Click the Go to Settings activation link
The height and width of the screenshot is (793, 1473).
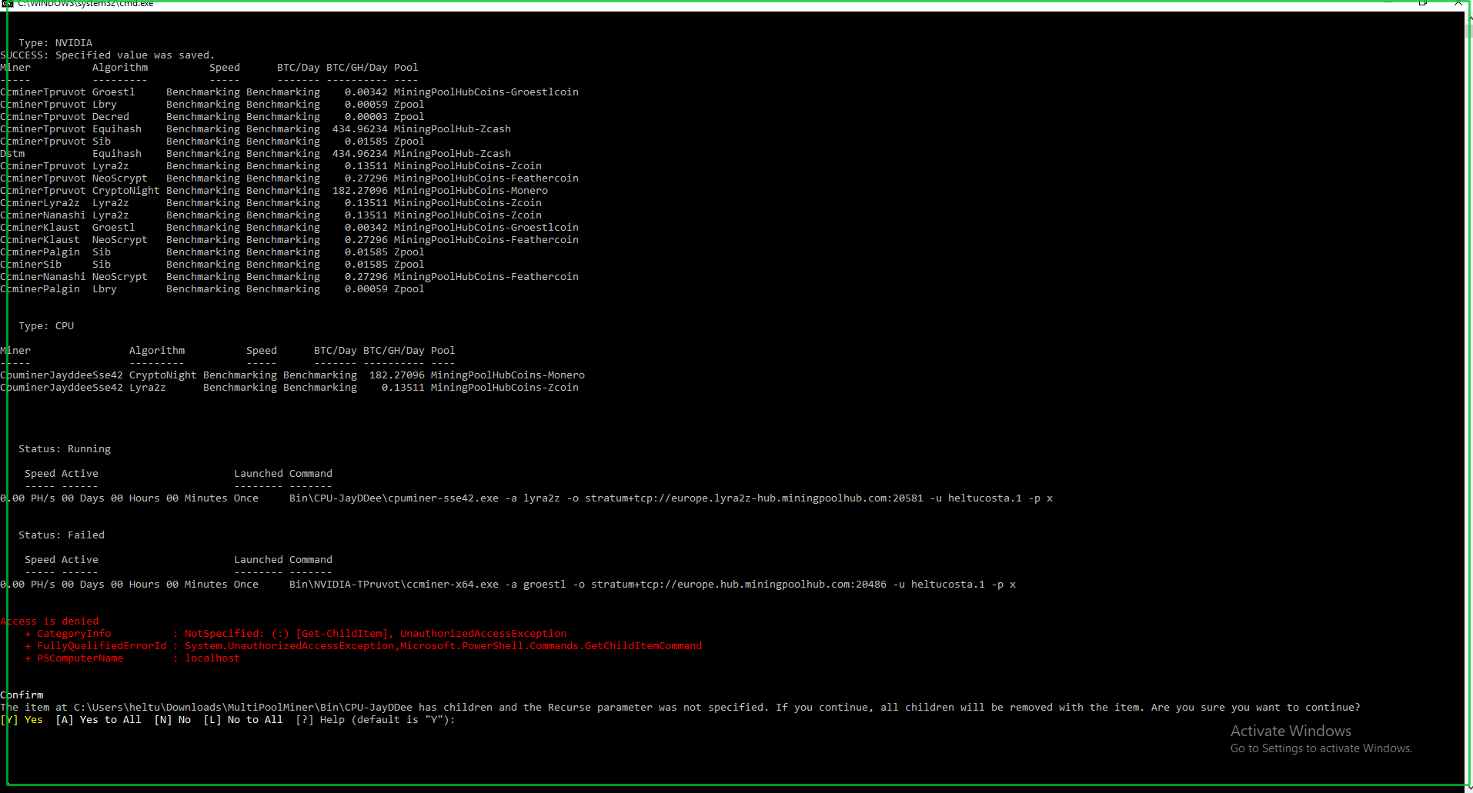1321,748
